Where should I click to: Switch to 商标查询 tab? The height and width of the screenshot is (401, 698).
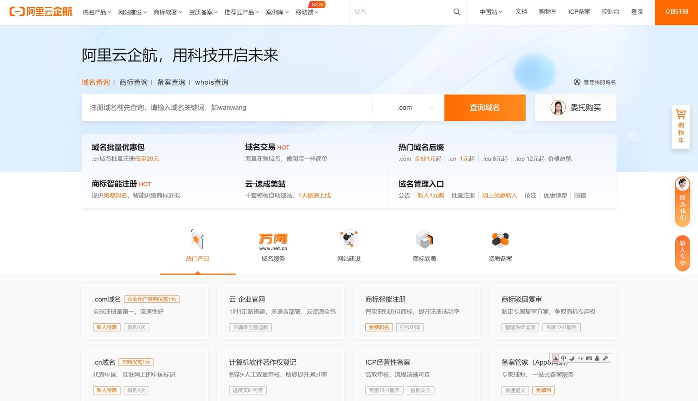[x=133, y=82]
